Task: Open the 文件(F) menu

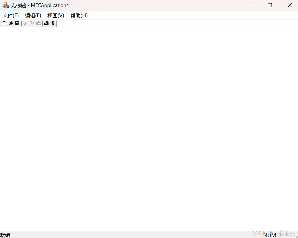Action: (11, 16)
